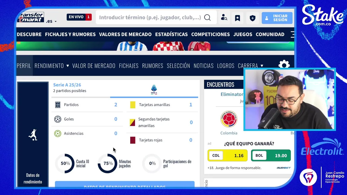347x195 pixels.
Task: Click the ENCUENTROS panel header
Action: [224, 84]
